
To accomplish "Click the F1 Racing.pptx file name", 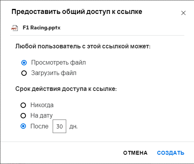I will (41, 28).
